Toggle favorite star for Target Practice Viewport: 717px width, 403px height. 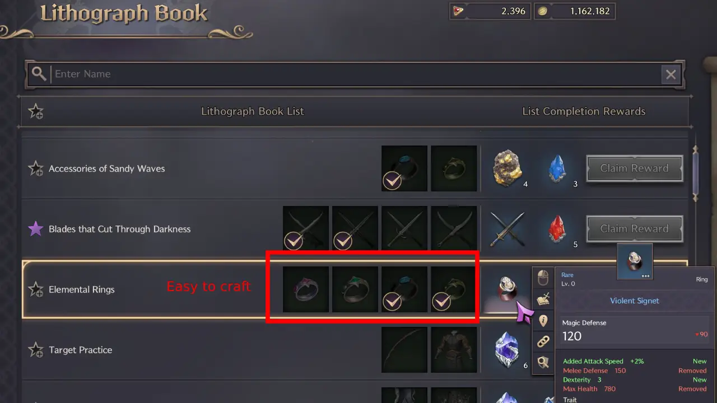[x=36, y=350]
